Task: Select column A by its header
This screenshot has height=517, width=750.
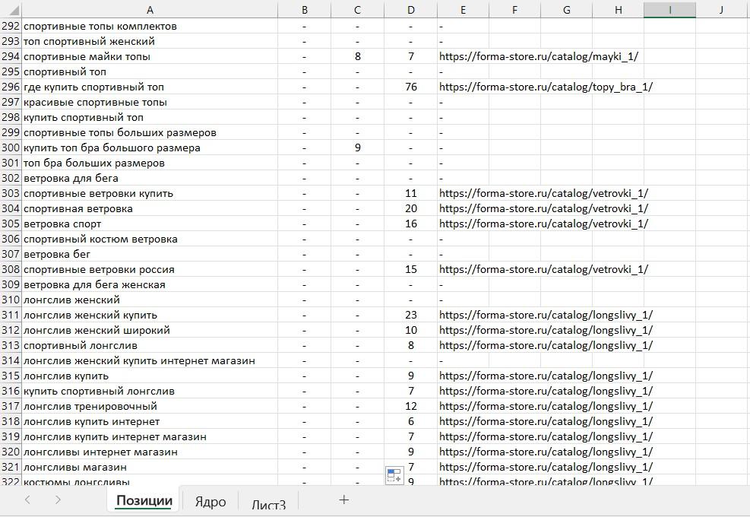Action: (x=150, y=10)
